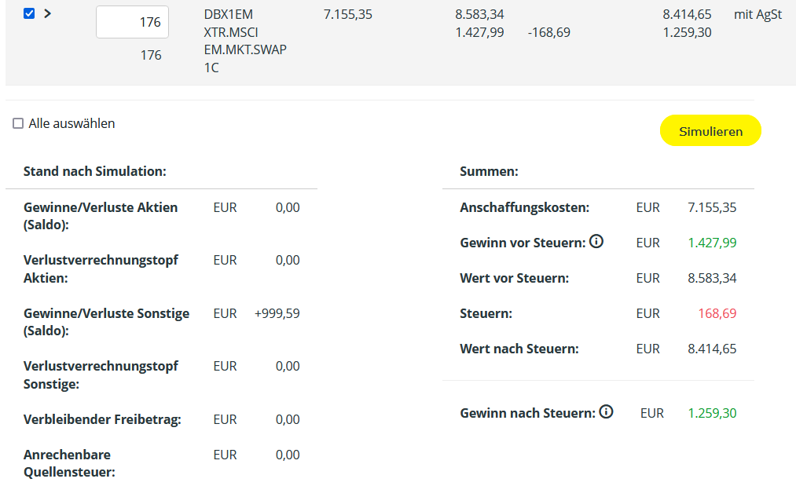
Task: Click the red Steuern value 168,69
Action: [x=717, y=313]
